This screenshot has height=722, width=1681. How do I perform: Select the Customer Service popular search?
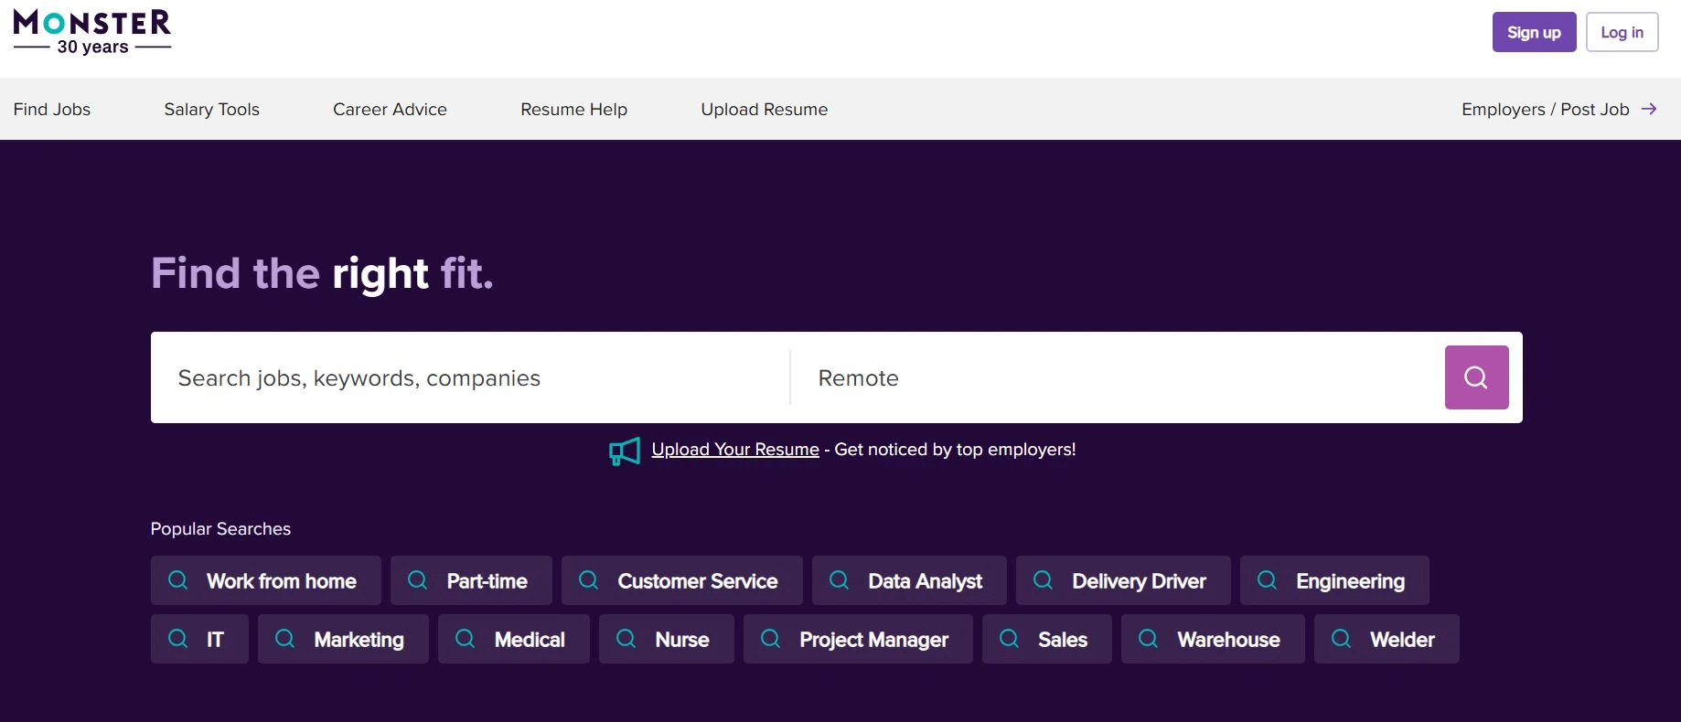click(x=697, y=581)
